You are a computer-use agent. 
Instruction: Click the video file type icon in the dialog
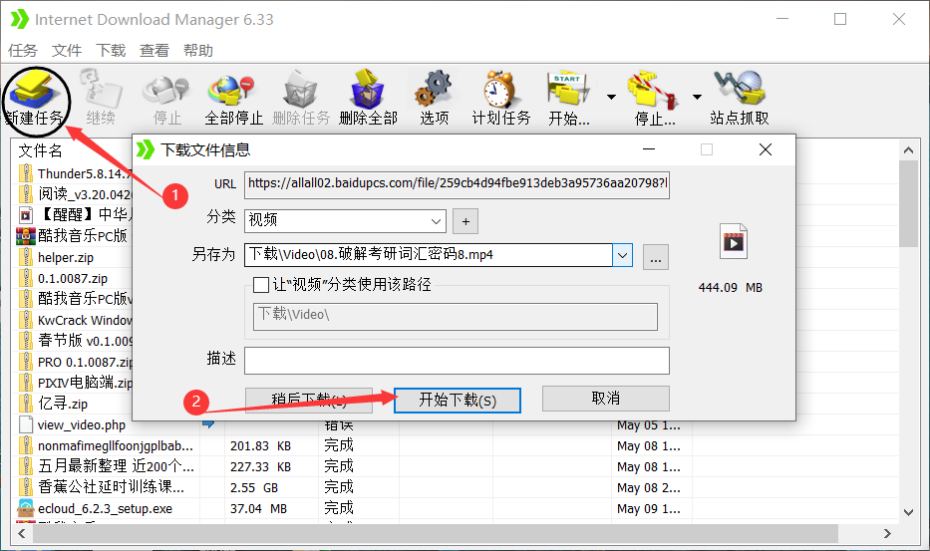point(734,241)
